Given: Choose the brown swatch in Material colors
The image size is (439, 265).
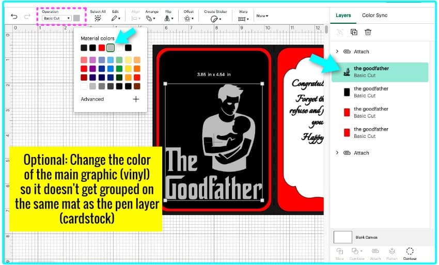Looking at the screenshot, I should (x=137, y=86).
